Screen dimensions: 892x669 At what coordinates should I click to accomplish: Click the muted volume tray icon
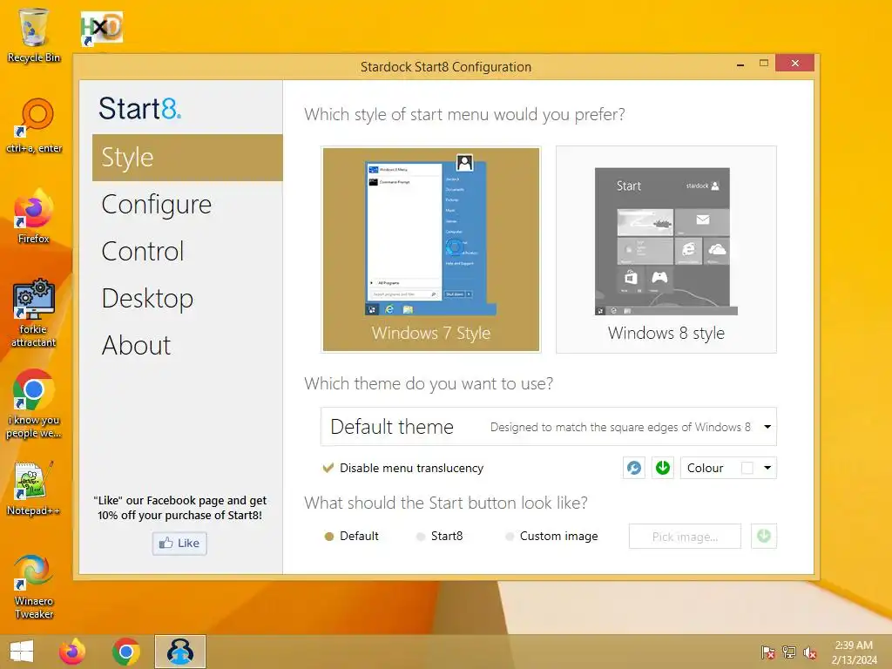[x=810, y=652]
